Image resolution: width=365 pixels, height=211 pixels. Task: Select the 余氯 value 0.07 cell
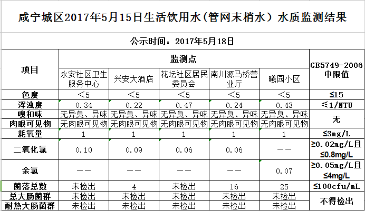coord(284,170)
